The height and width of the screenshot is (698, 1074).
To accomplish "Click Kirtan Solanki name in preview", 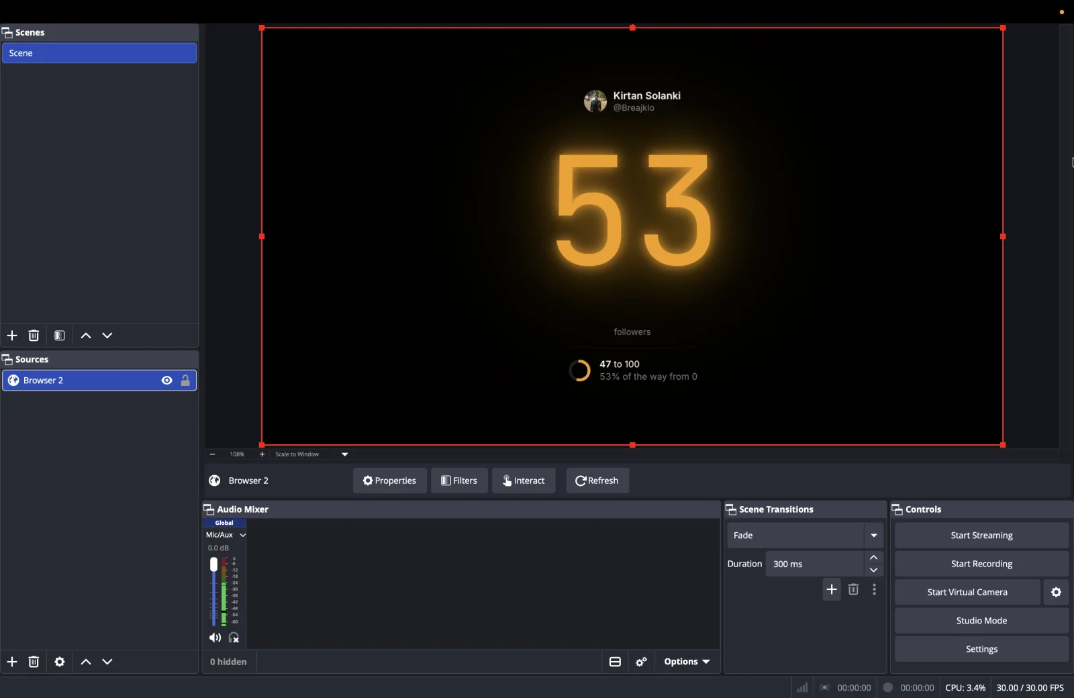I will coord(646,95).
